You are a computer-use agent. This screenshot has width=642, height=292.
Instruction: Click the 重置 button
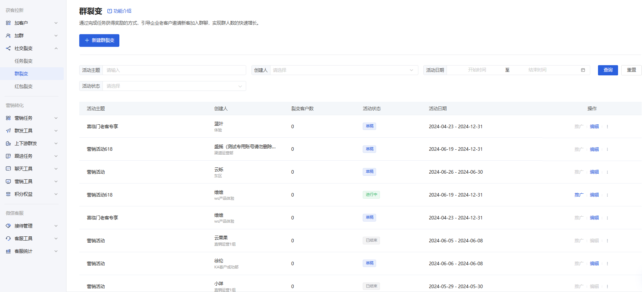click(631, 70)
